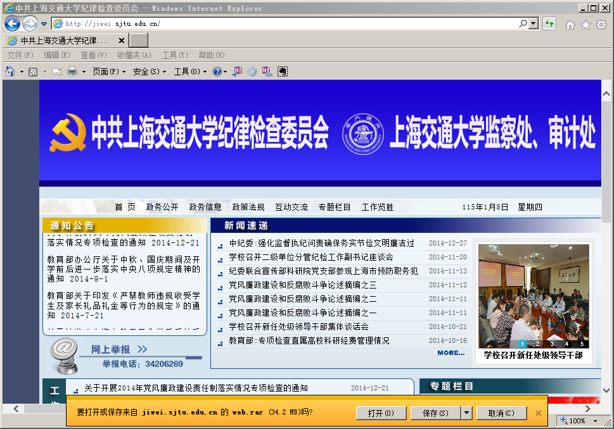Select slideshow page 3 marker
Screen dimensions: 614x429
pos(552,344)
